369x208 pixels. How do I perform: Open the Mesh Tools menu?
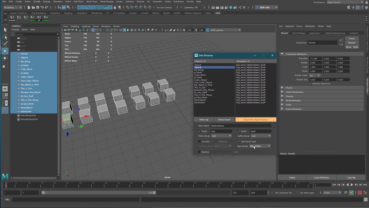coord(92,1)
